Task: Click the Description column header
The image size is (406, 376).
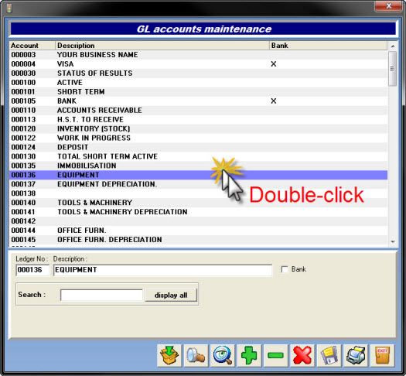Action: pyautogui.click(x=162, y=46)
